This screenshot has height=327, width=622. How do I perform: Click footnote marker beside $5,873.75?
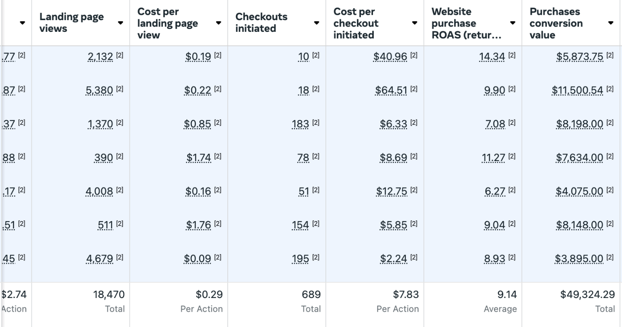click(x=610, y=56)
